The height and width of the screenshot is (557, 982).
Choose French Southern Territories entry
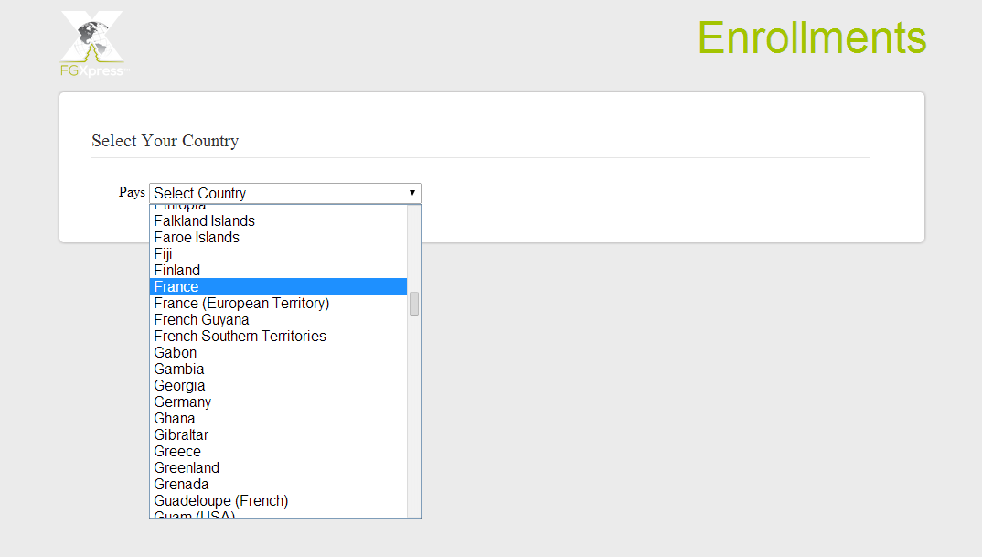[x=278, y=336]
